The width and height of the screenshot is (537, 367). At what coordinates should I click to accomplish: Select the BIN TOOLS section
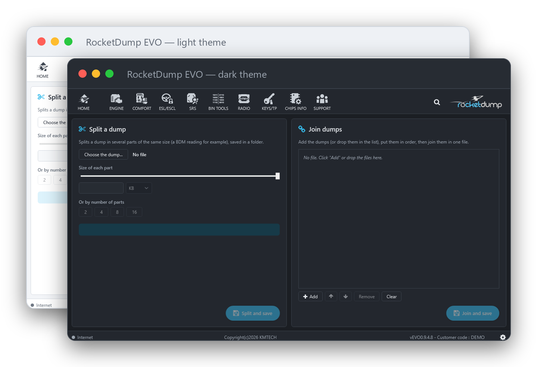click(x=218, y=102)
